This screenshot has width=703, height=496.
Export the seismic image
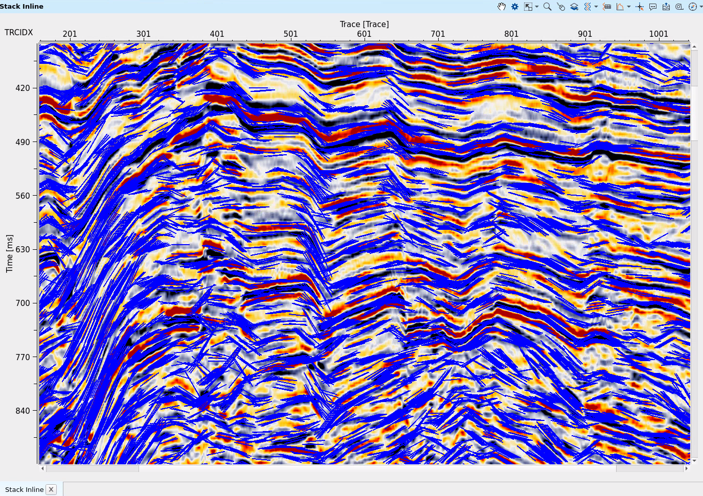(x=666, y=7)
